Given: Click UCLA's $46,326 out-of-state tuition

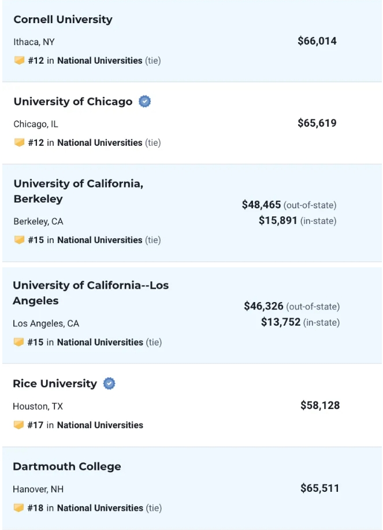Looking at the screenshot, I should (262, 306).
